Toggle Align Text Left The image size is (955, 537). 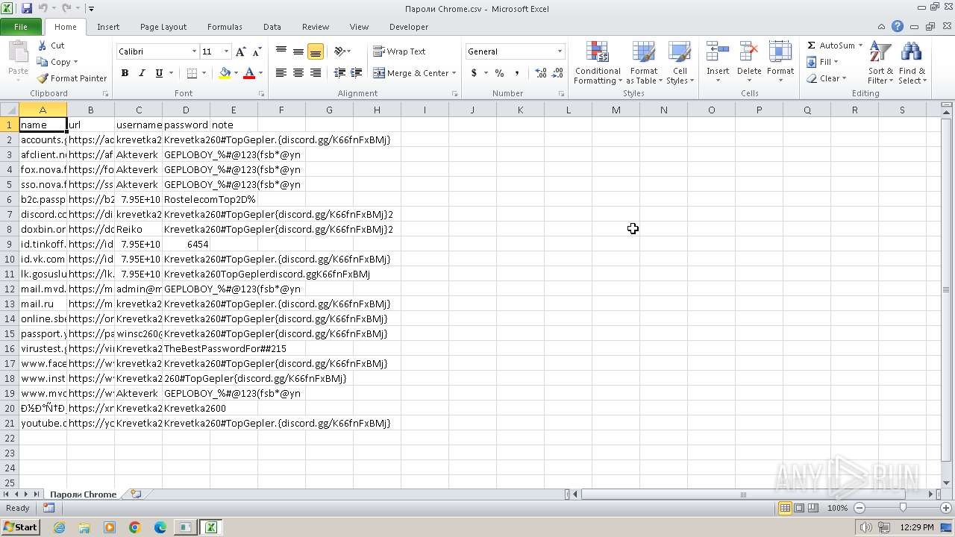tap(281, 73)
